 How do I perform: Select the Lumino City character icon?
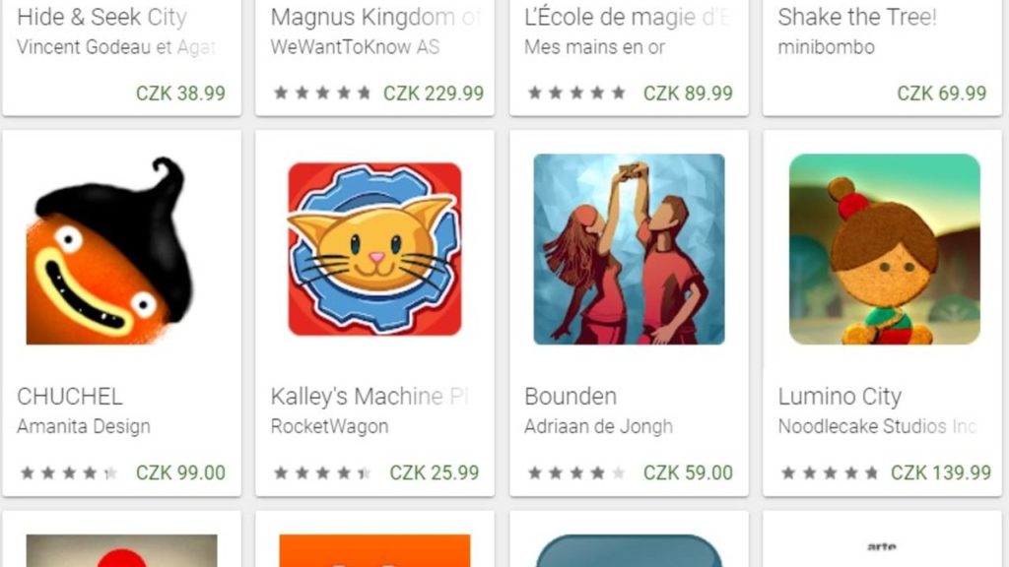point(884,249)
